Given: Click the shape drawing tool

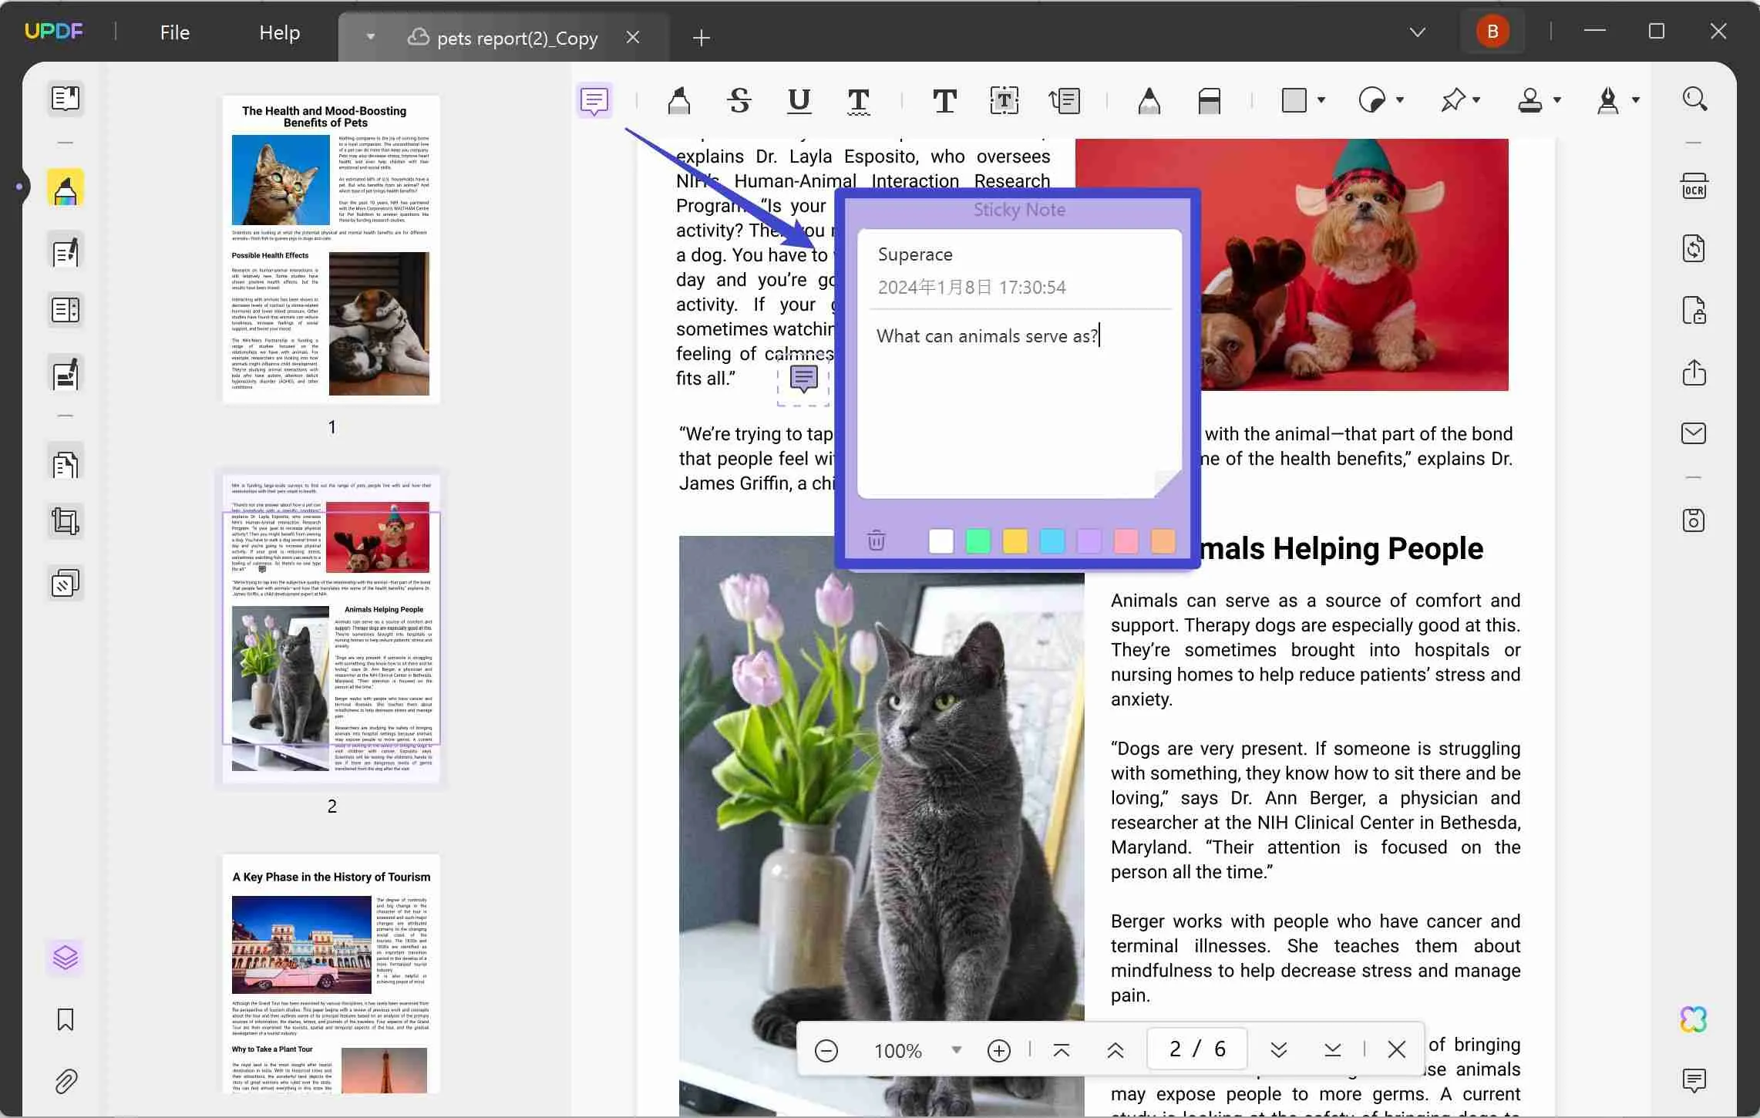Looking at the screenshot, I should 1298,100.
